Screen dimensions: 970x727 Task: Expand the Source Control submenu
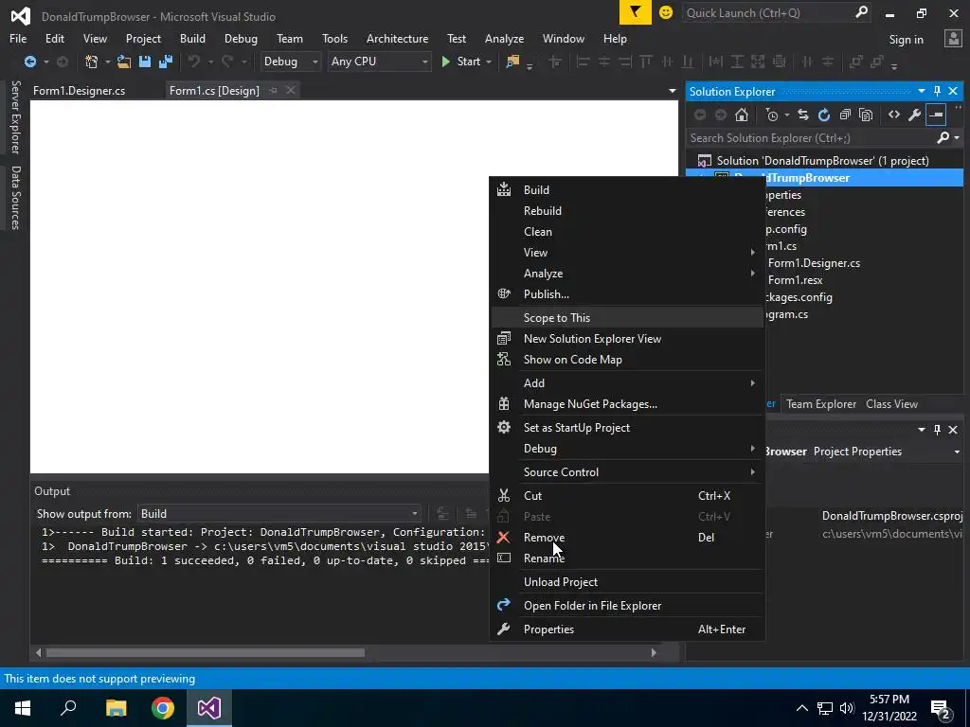point(628,472)
